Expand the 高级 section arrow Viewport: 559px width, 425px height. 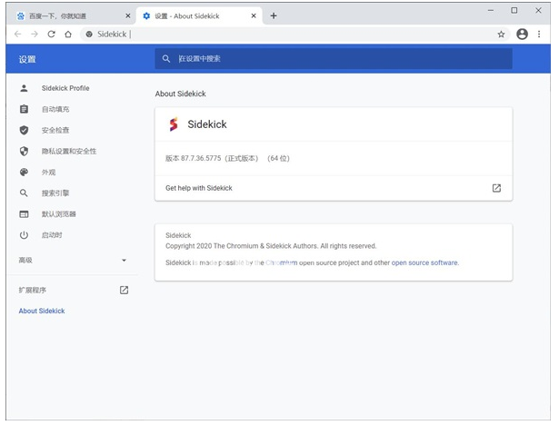click(124, 261)
